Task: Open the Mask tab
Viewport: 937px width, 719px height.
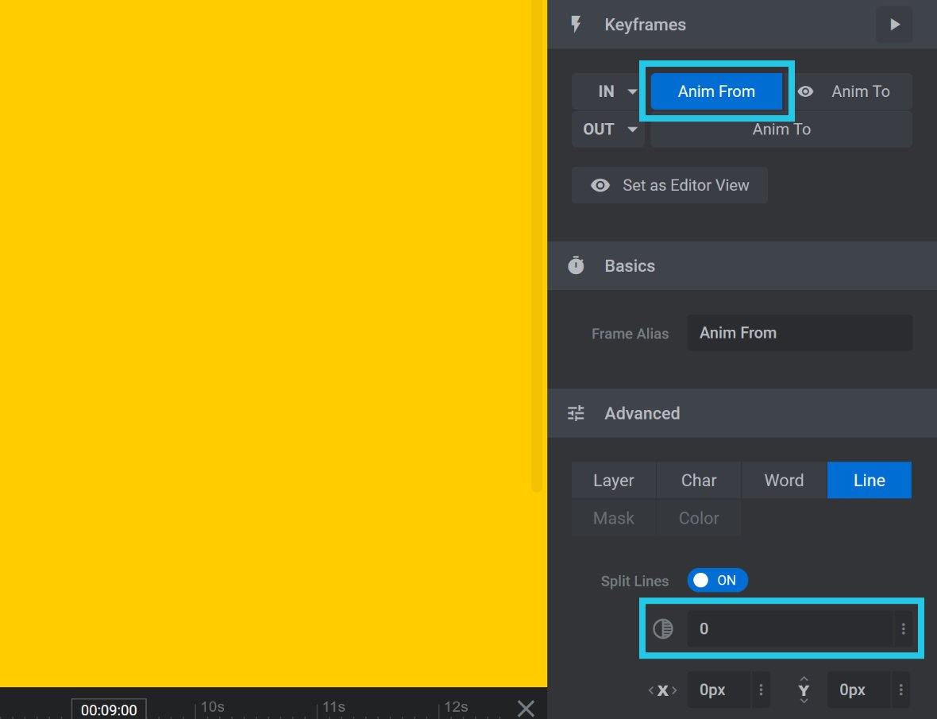Action: pos(614,518)
